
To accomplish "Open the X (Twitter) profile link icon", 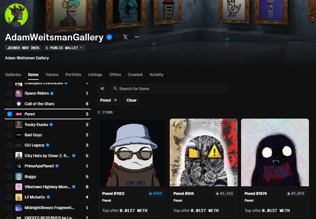I will (x=125, y=37).
